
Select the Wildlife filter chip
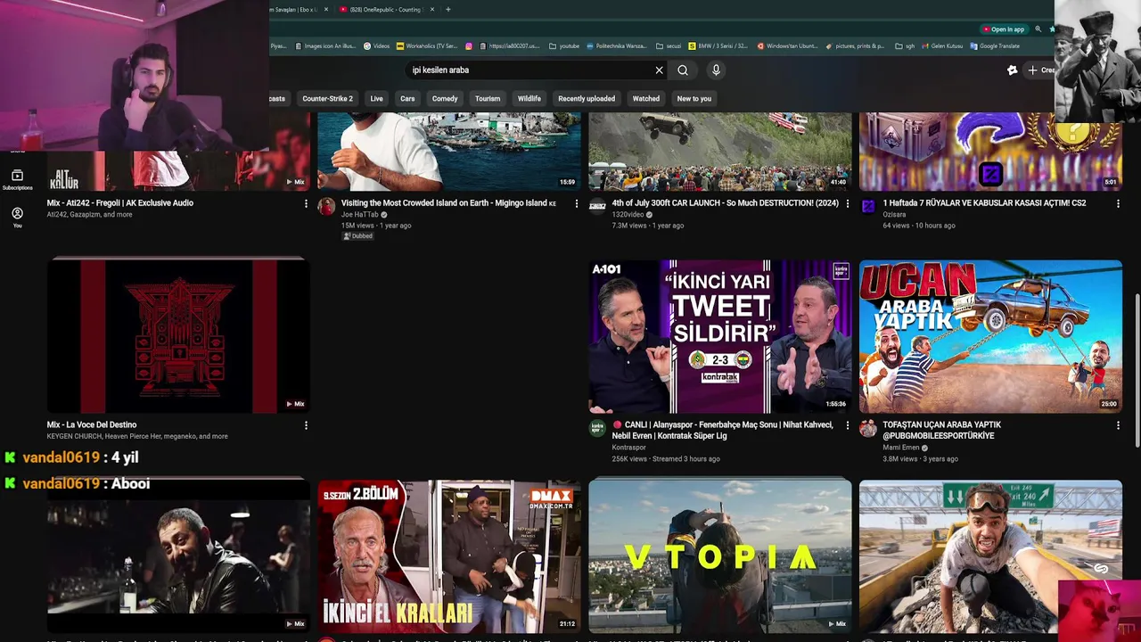(x=529, y=99)
